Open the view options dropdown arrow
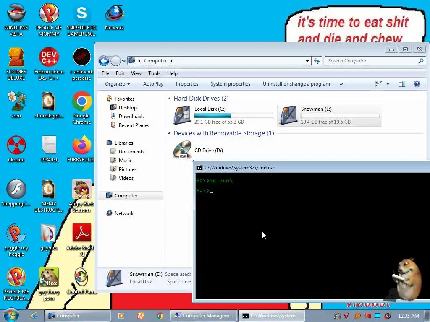Image resolution: width=430 pixels, height=322 pixels. 388,84
